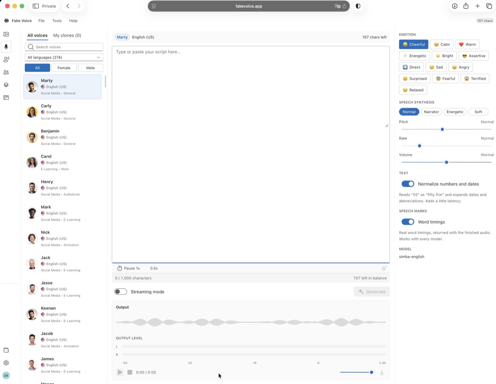Image resolution: width=496 pixels, height=384 pixels.
Task: Choose Narrator speech synthesis style
Action: click(x=431, y=112)
